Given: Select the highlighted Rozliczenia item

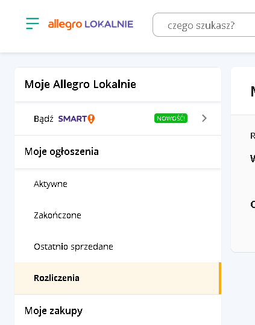Looking at the screenshot, I should (x=118, y=278).
